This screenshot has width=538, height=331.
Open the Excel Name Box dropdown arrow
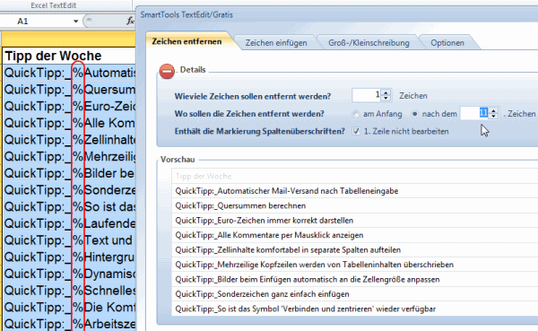pos(75,22)
